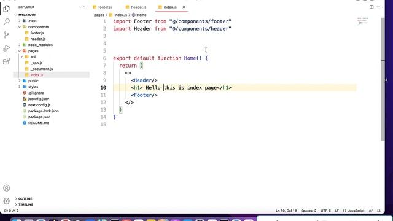Close the index.js tab
393x221 pixels.
[184, 7]
